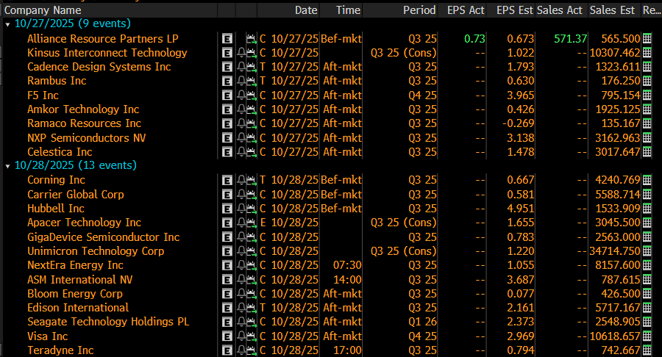Select the 10/27/2025 (9 events) group label
662x357 pixels.
[x=73, y=24]
